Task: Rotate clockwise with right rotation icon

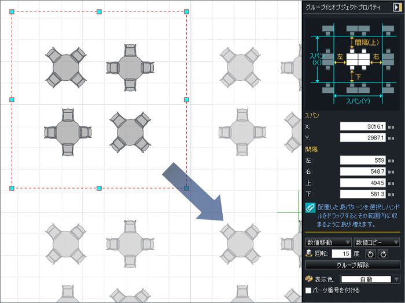Action: tap(383, 254)
